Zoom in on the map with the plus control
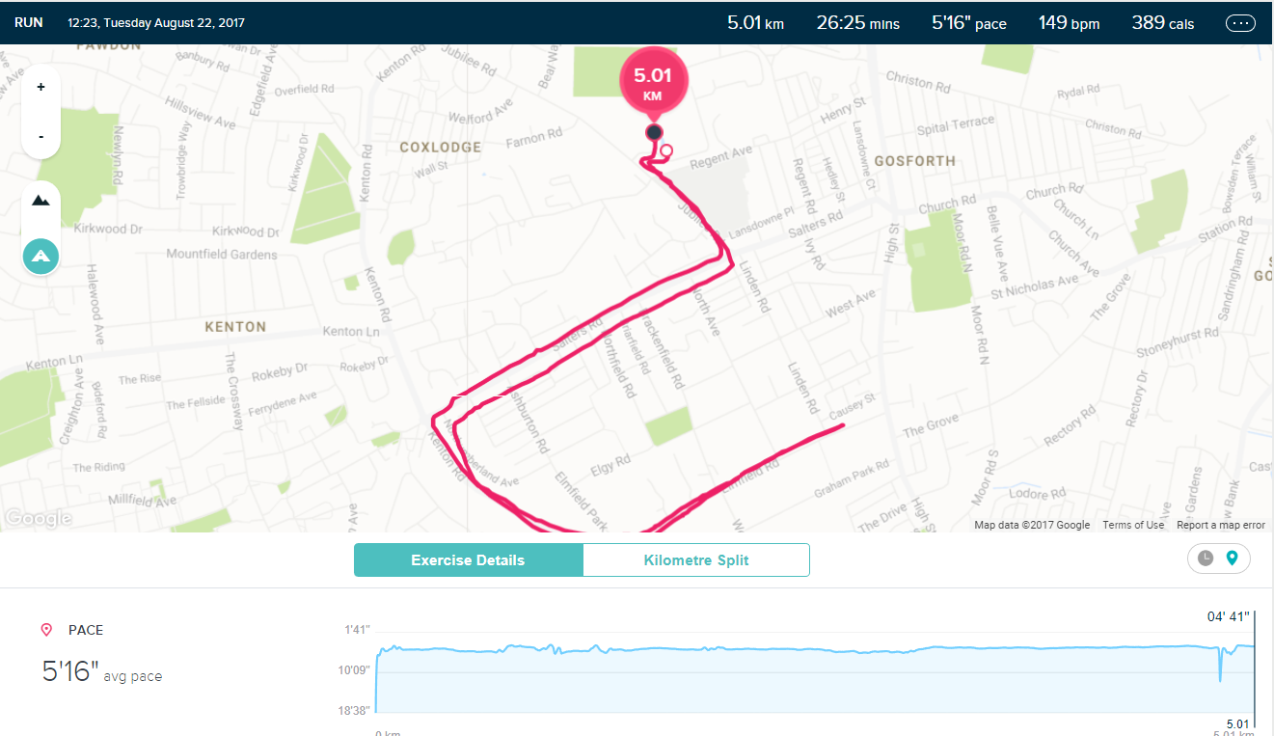The height and width of the screenshot is (736, 1274). click(x=41, y=86)
